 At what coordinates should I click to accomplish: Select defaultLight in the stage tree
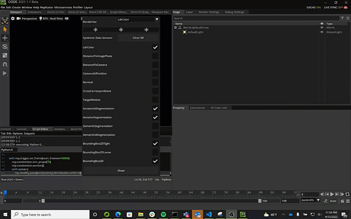[196, 32]
